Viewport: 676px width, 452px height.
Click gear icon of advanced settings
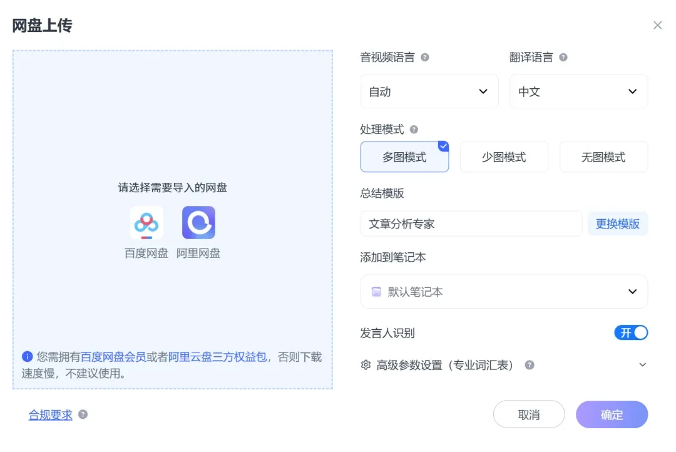click(366, 366)
